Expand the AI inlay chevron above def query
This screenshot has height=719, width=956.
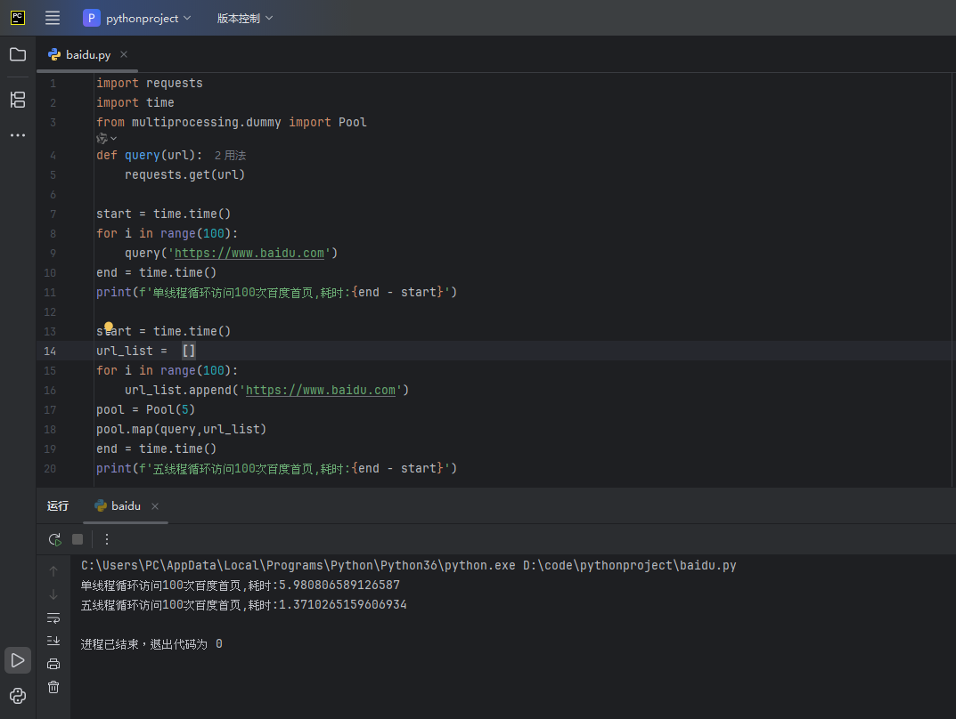pyautogui.click(x=107, y=139)
